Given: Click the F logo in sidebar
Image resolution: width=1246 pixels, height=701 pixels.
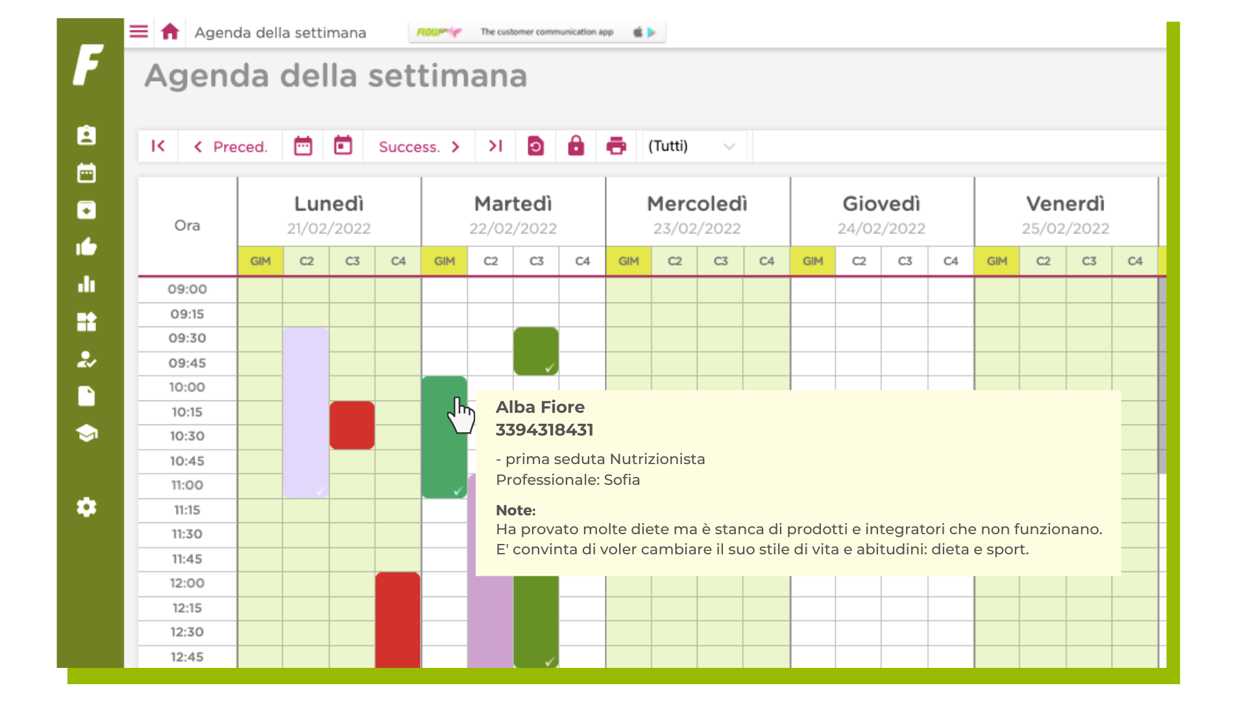Looking at the screenshot, I should point(88,65).
